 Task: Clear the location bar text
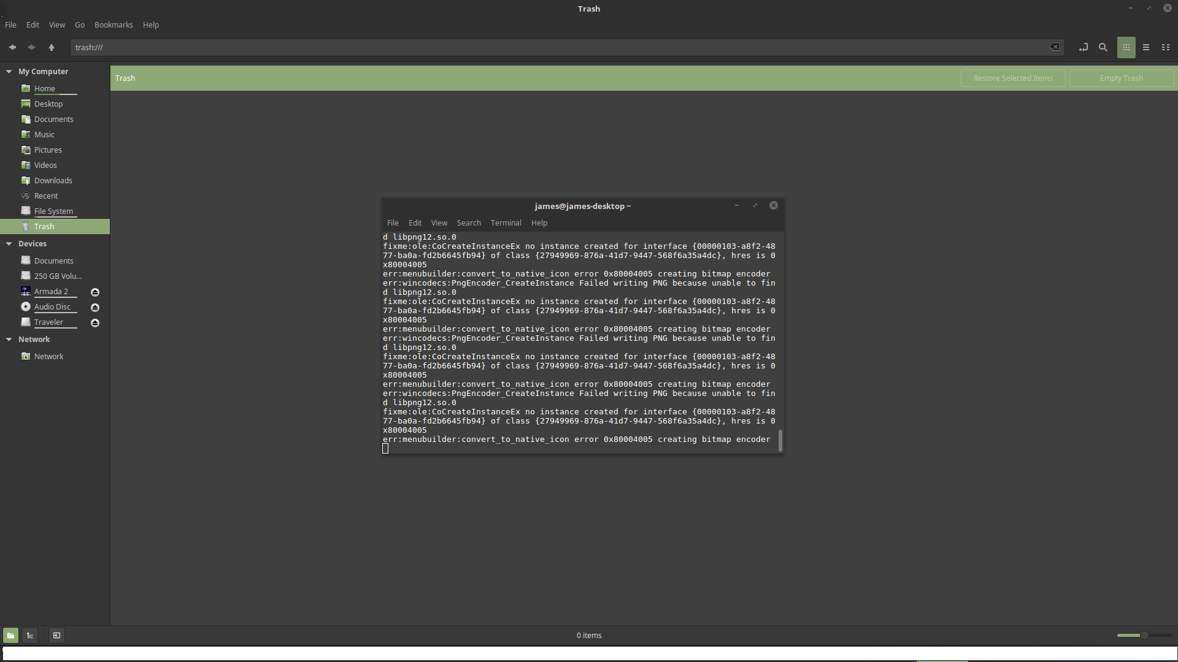tap(1055, 47)
